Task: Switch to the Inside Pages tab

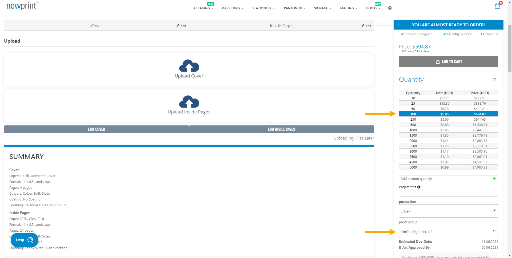Action: click(282, 26)
